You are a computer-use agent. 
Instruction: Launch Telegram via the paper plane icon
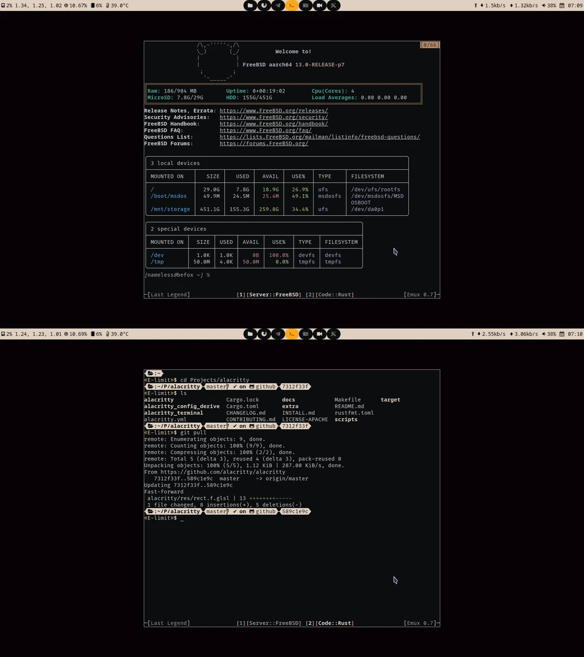(278, 5)
